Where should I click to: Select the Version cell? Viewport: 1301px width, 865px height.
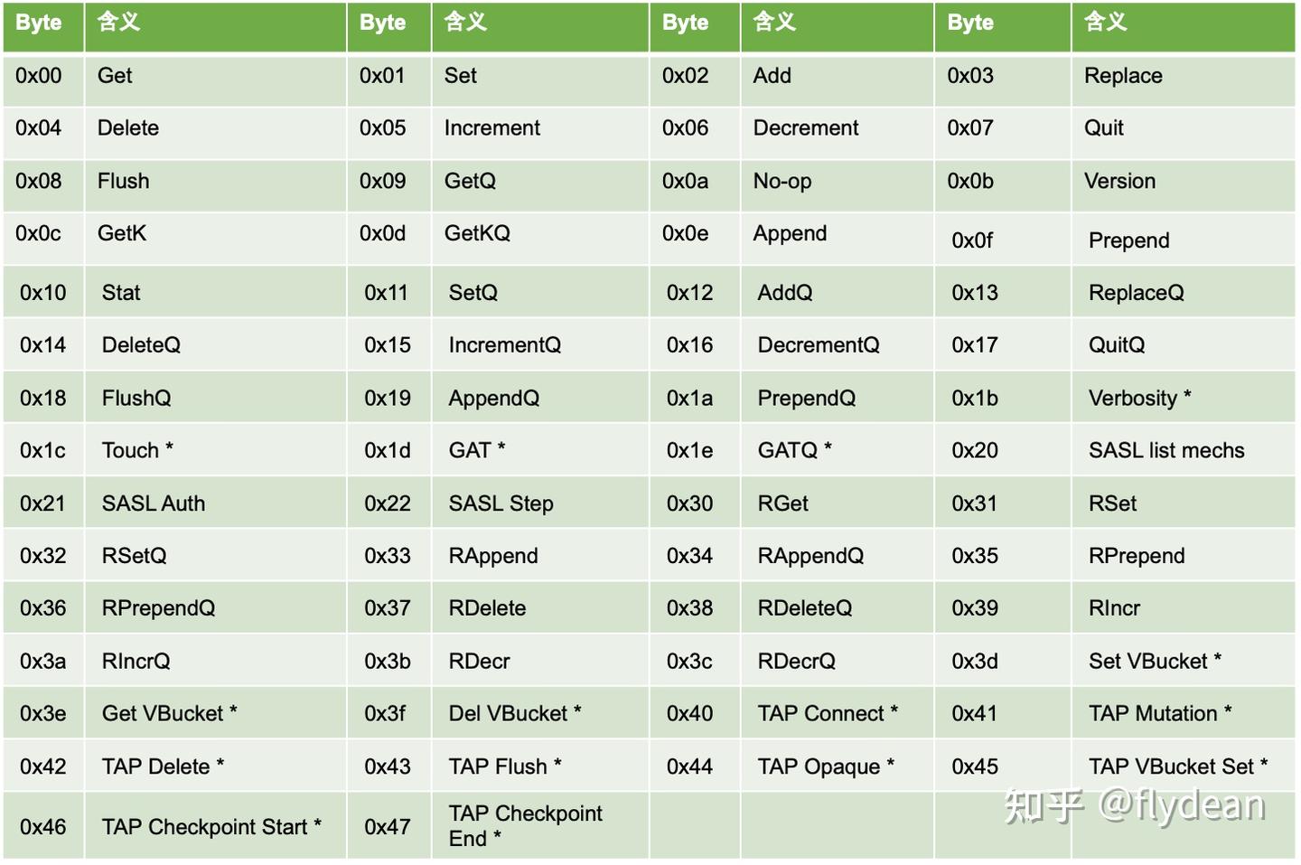point(1119,181)
